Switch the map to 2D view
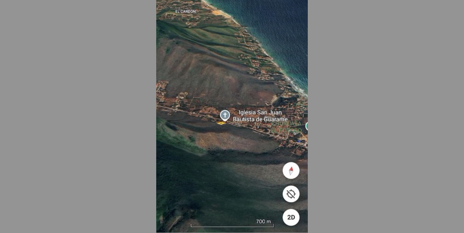464x233 pixels. 291,217
